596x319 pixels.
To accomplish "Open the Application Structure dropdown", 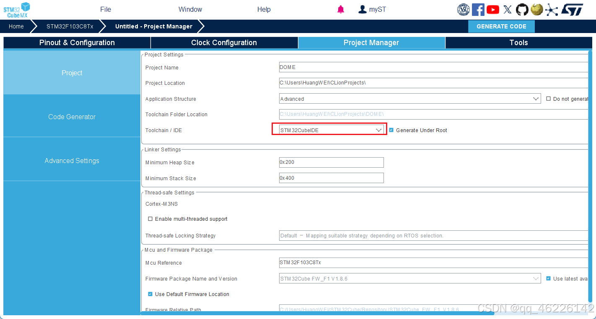I will click(410, 99).
